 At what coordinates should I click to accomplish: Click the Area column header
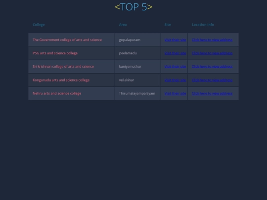coord(123,25)
